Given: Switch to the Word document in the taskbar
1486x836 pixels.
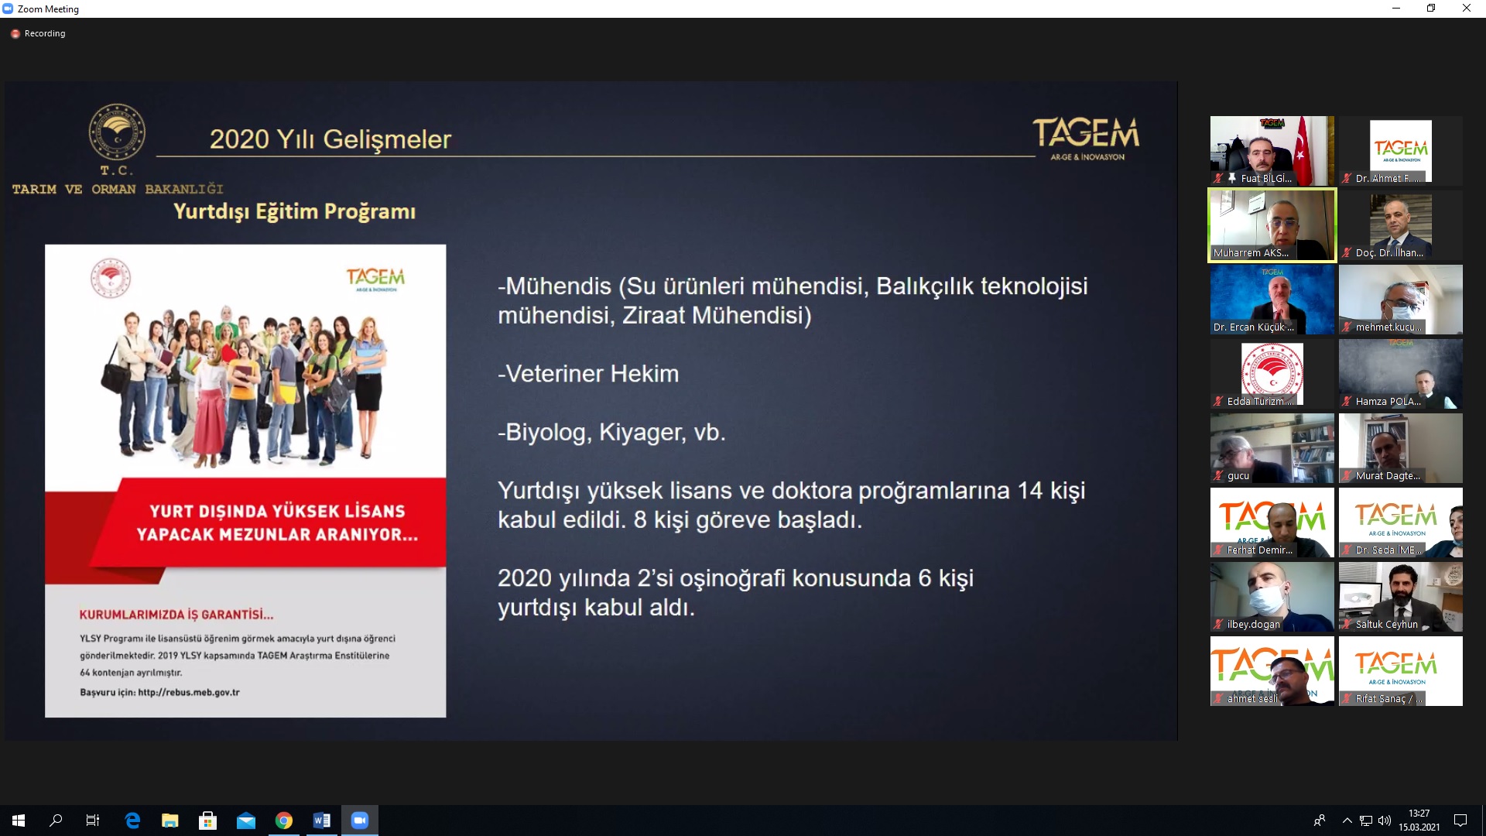Looking at the screenshot, I should coord(322,821).
